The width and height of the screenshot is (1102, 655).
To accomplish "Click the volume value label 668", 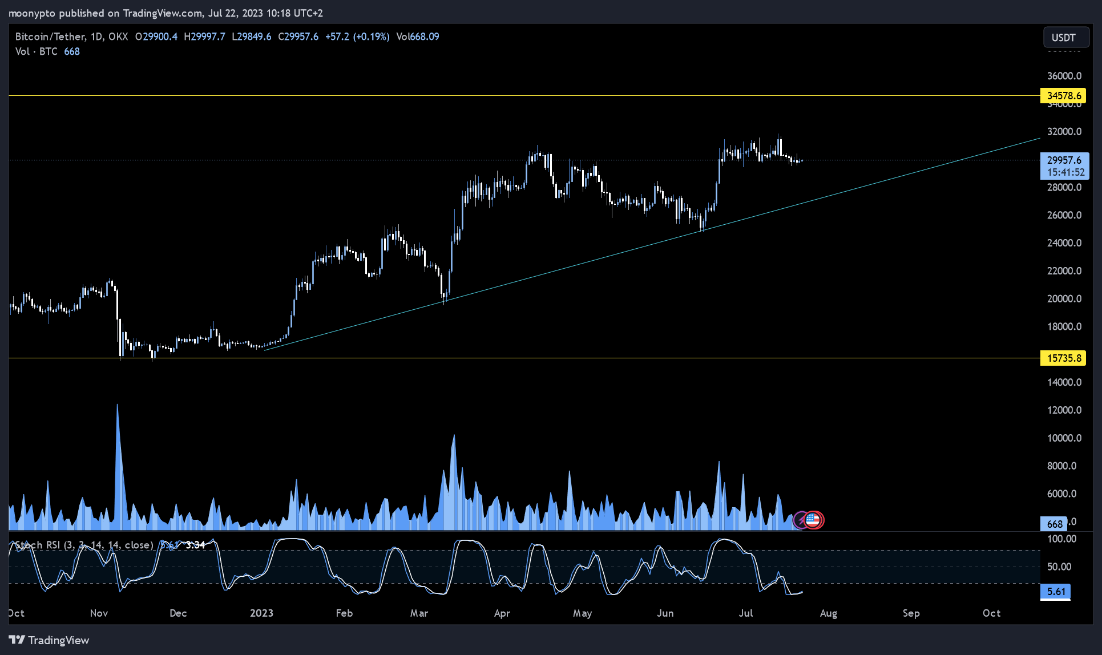I will (1054, 524).
